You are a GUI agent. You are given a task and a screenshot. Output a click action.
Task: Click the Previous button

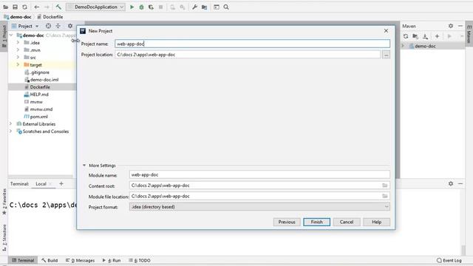point(287,222)
